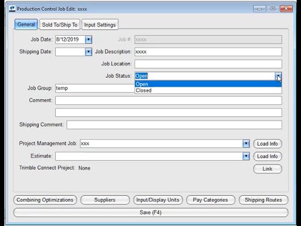
Task: Open Pay Categories
Action: 211,200
